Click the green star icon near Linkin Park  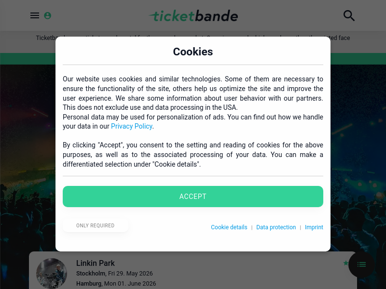(346, 263)
